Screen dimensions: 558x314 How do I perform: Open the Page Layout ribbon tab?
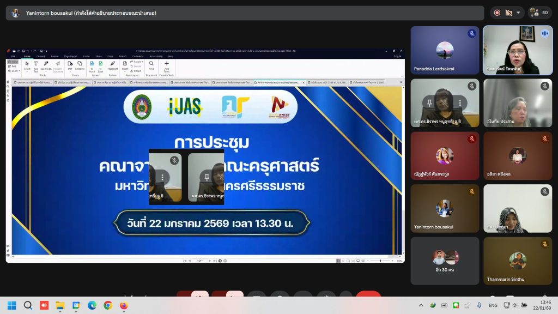click(x=71, y=56)
